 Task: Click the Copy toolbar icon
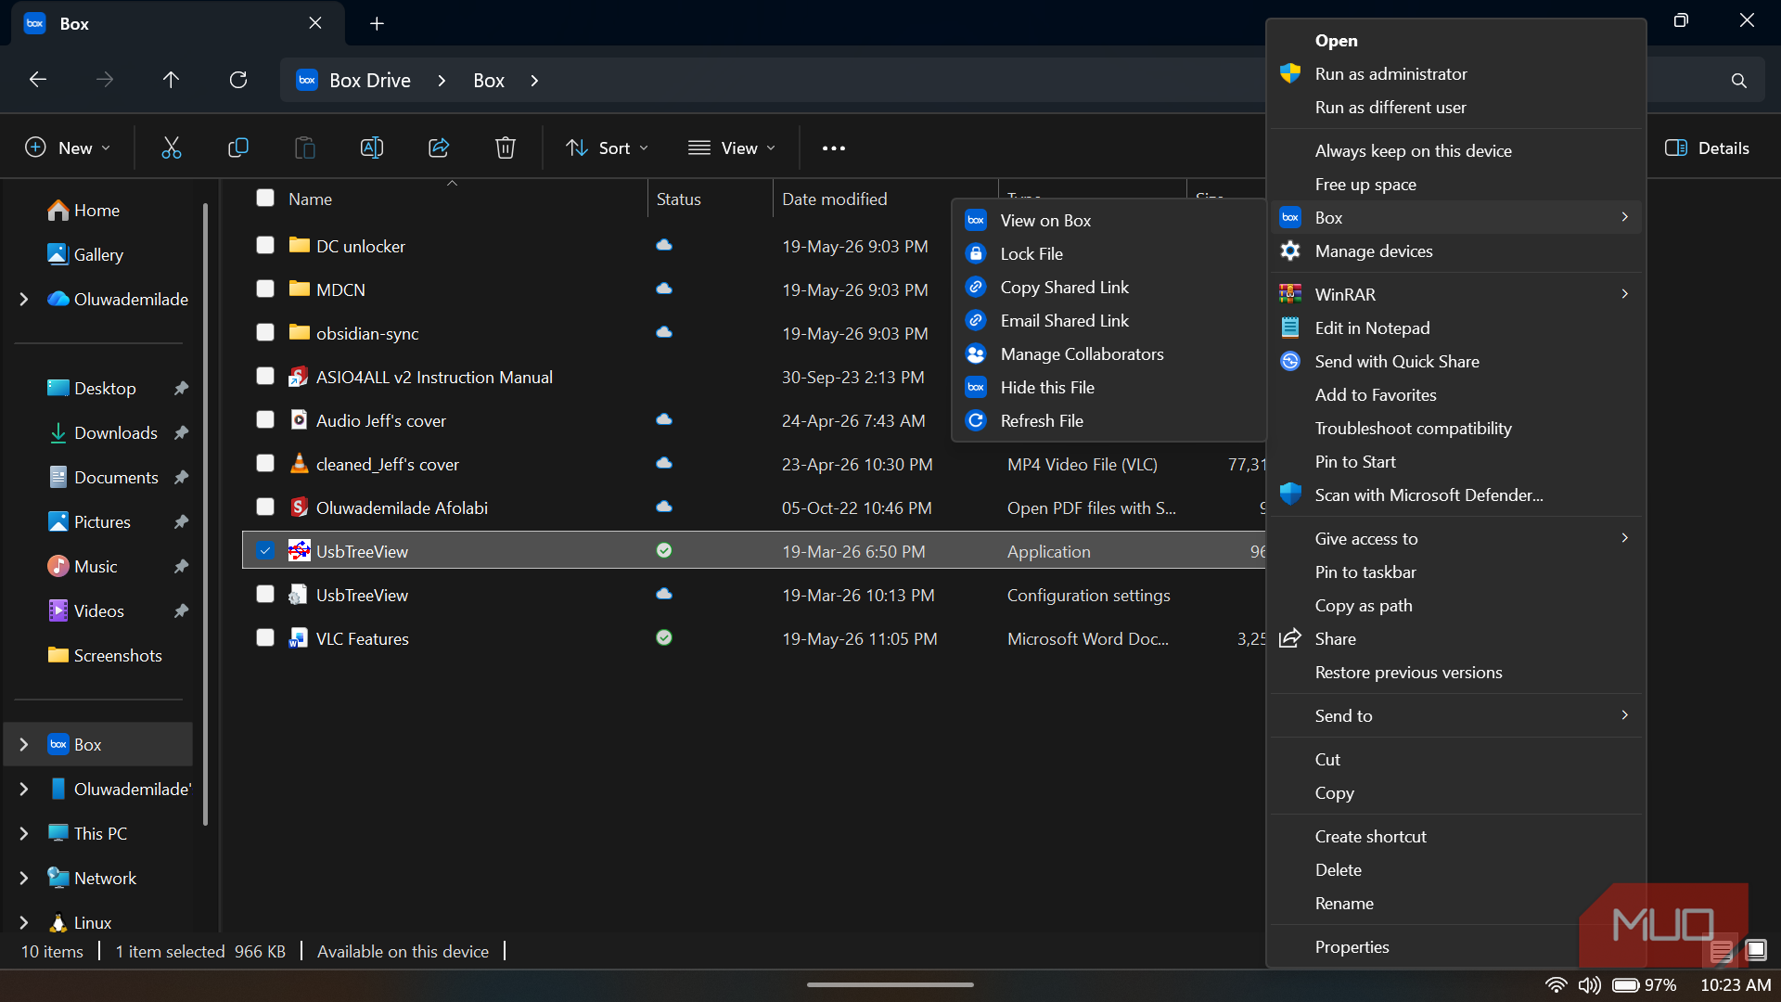[x=238, y=148]
